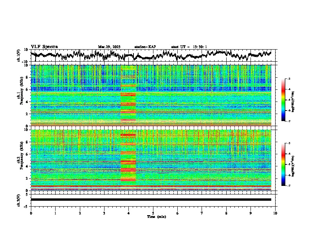Click the 'VLF Spectra' title text

click(44, 46)
